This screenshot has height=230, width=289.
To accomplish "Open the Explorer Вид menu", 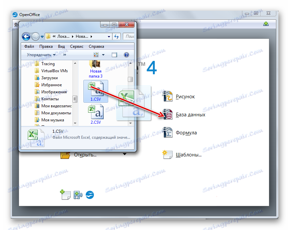I will point(61,46).
